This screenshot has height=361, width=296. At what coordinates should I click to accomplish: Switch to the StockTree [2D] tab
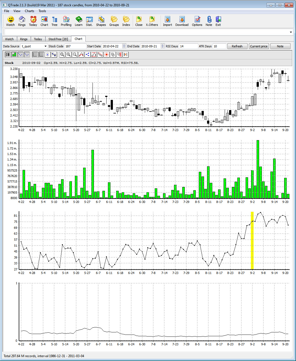58,39
